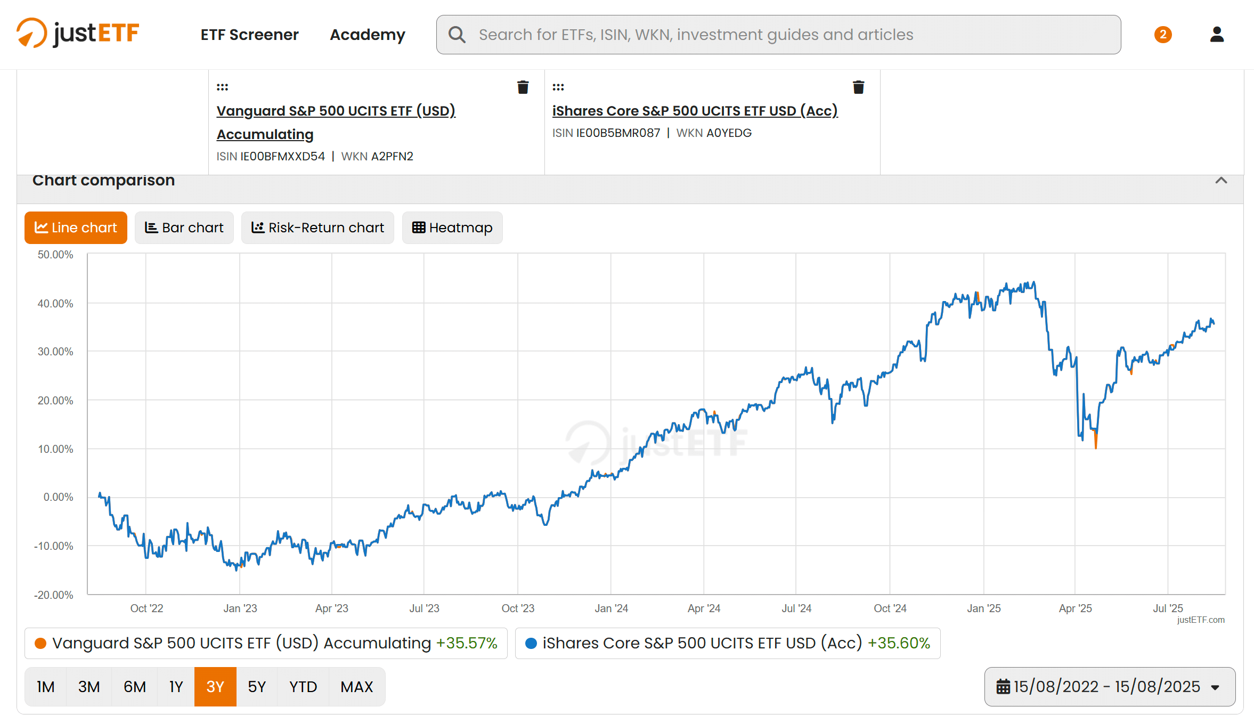The image size is (1254, 715).
Task: Open the user account icon
Action: [1217, 35]
